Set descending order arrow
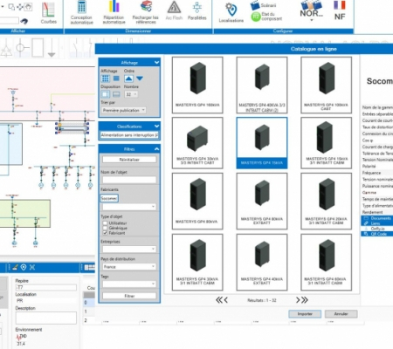 pos(140,79)
